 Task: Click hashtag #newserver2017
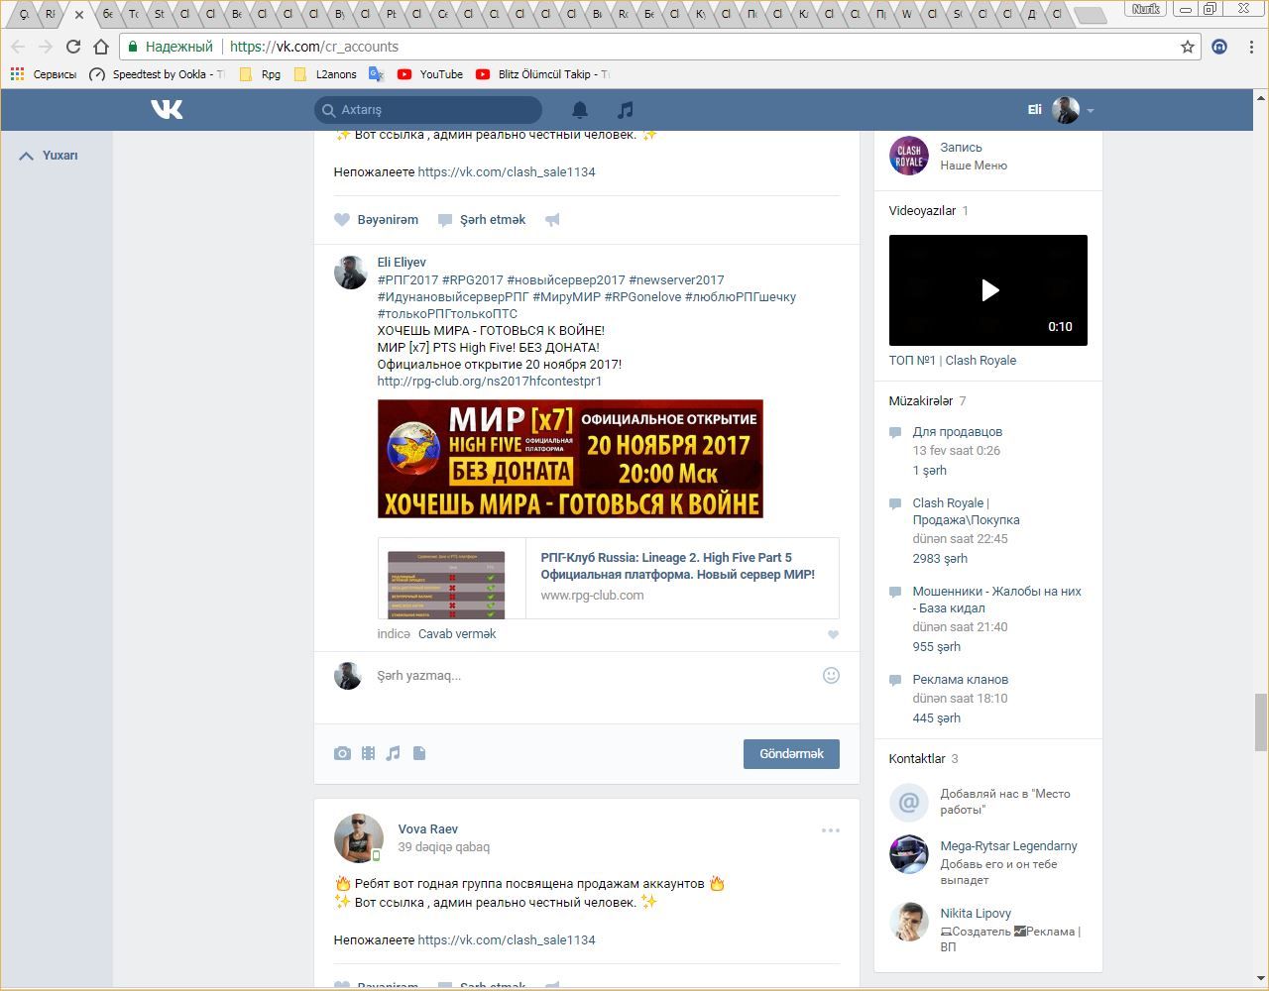point(676,280)
